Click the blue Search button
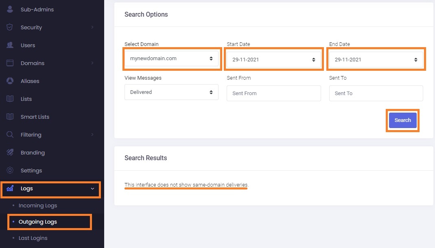Screen dimensions: 435x248 click(402, 120)
